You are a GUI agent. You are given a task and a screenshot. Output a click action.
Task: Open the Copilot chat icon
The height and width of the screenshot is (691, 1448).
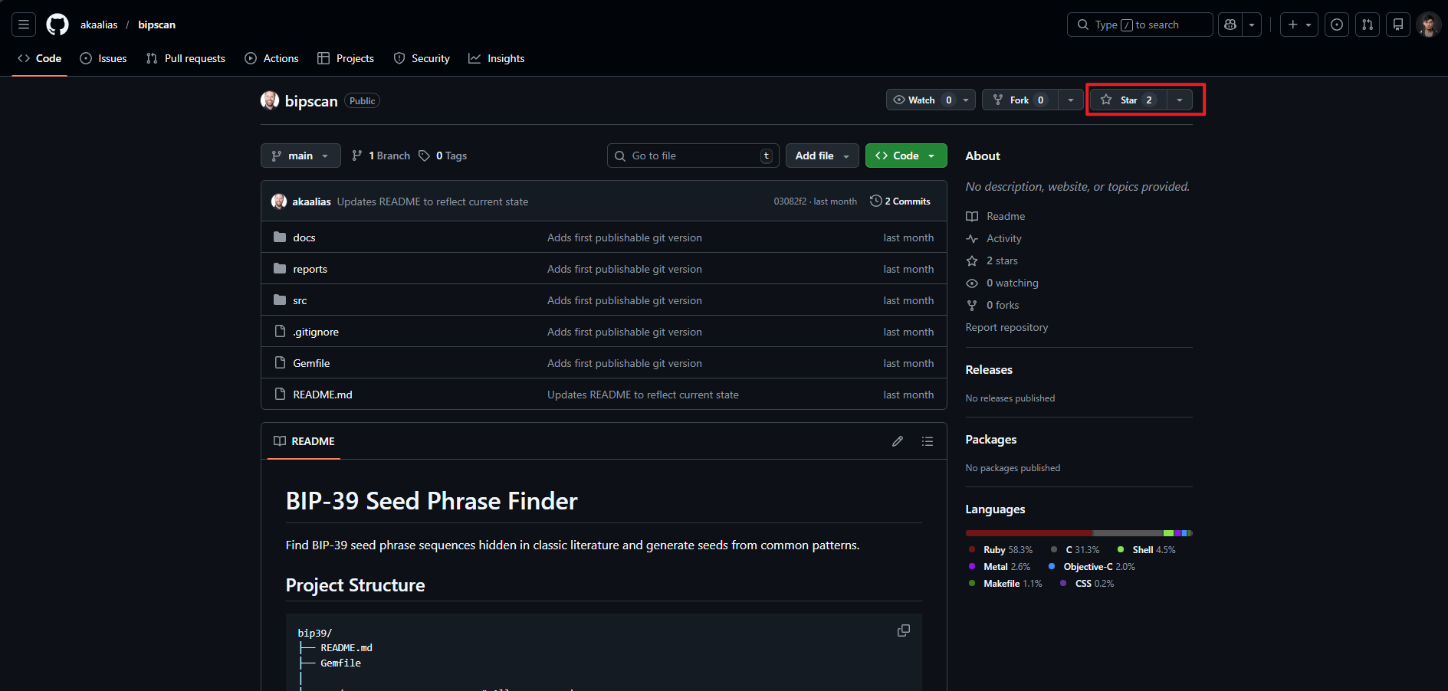click(1230, 25)
